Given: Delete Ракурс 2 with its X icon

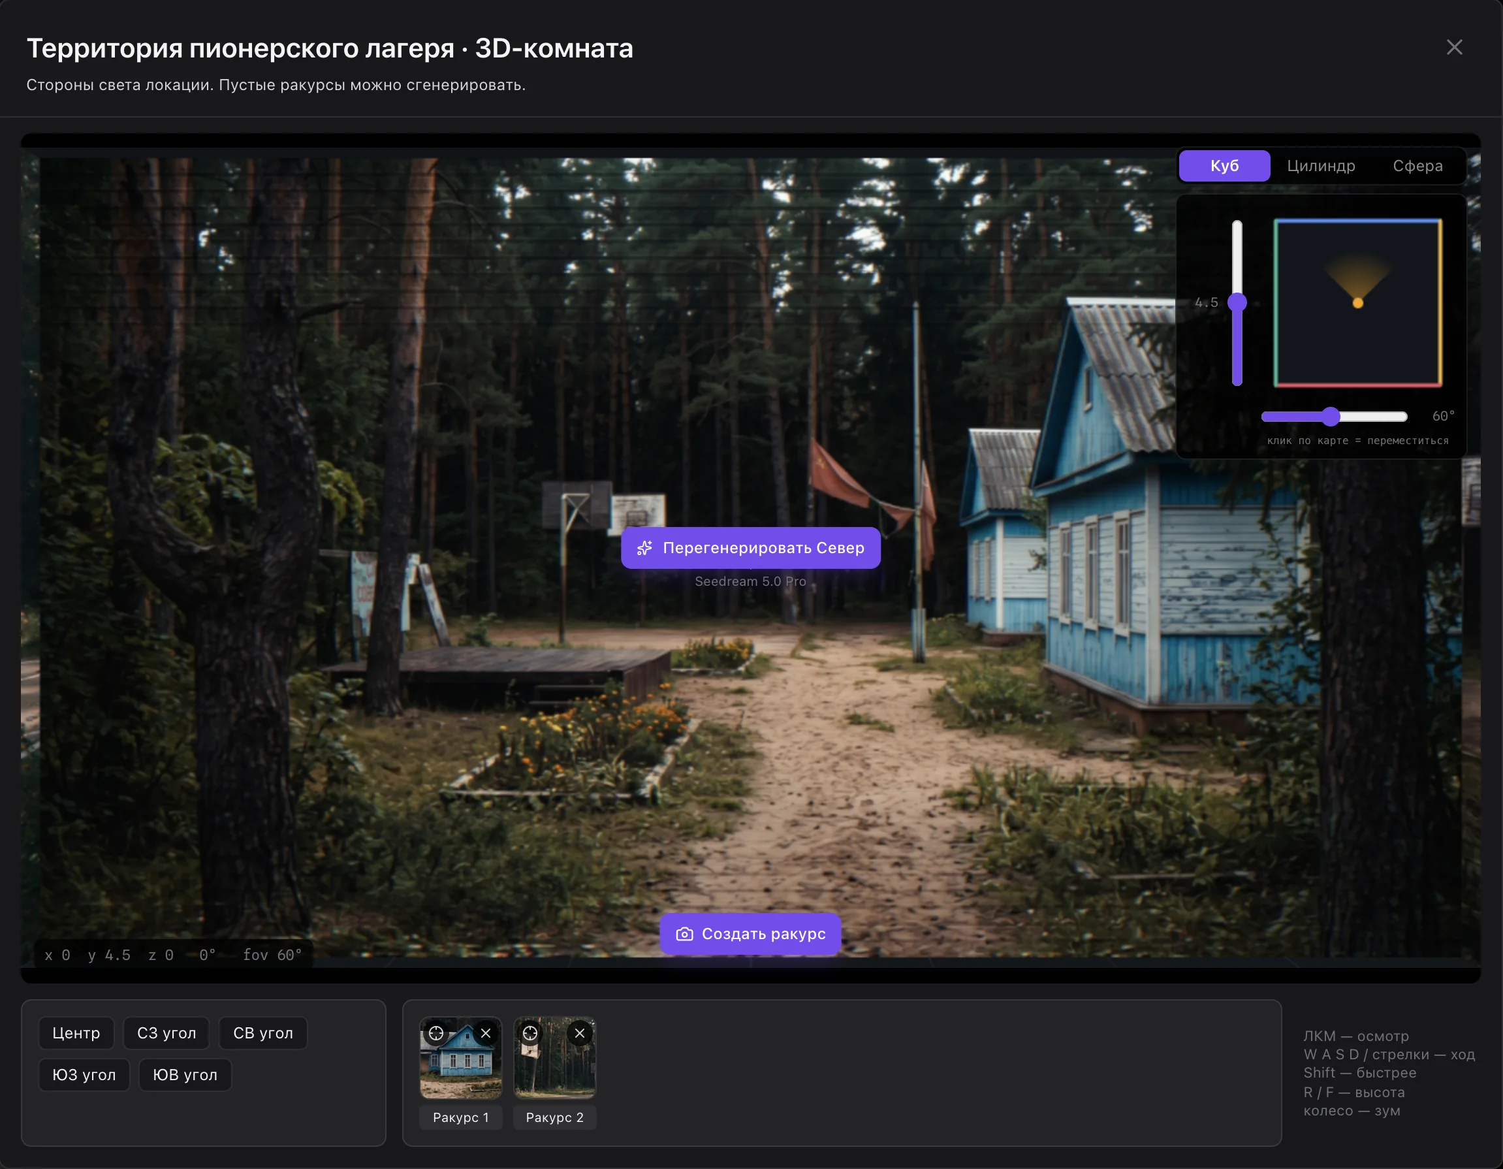Looking at the screenshot, I should click(x=579, y=1033).
